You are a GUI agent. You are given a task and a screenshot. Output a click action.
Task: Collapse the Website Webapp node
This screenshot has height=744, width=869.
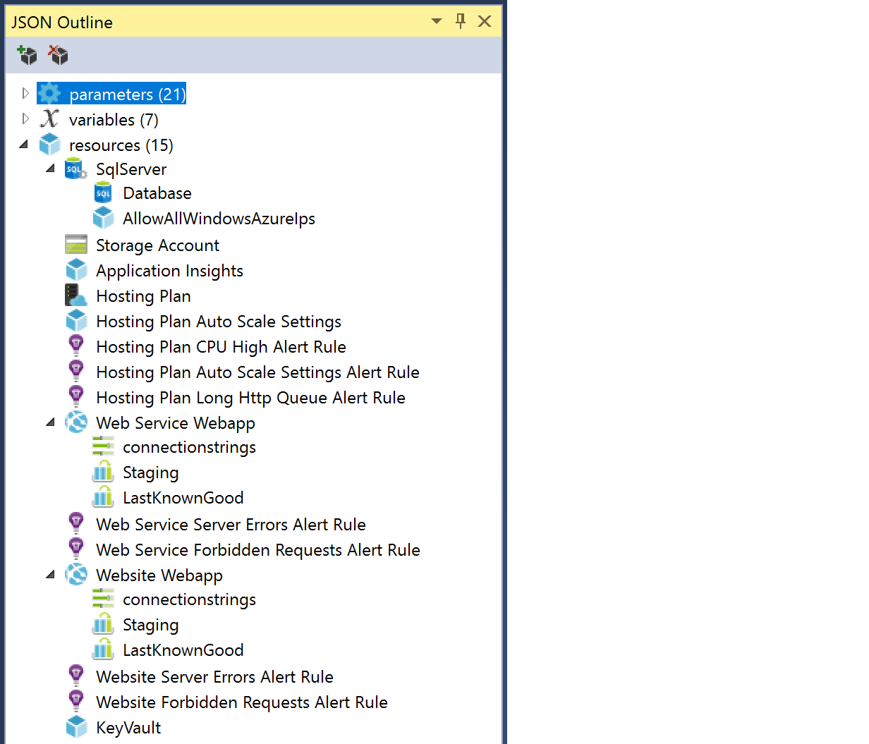pos(50,575)
